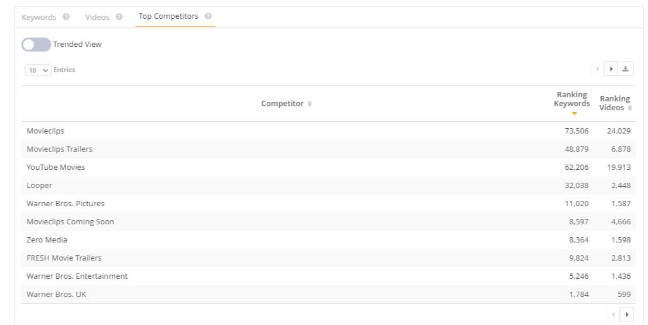Go to next page using top arrow
648x325 pixels.
click(612, 69)
